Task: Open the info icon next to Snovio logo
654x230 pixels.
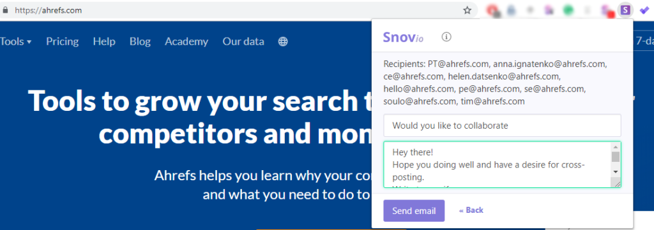Action: pos(446,37)
